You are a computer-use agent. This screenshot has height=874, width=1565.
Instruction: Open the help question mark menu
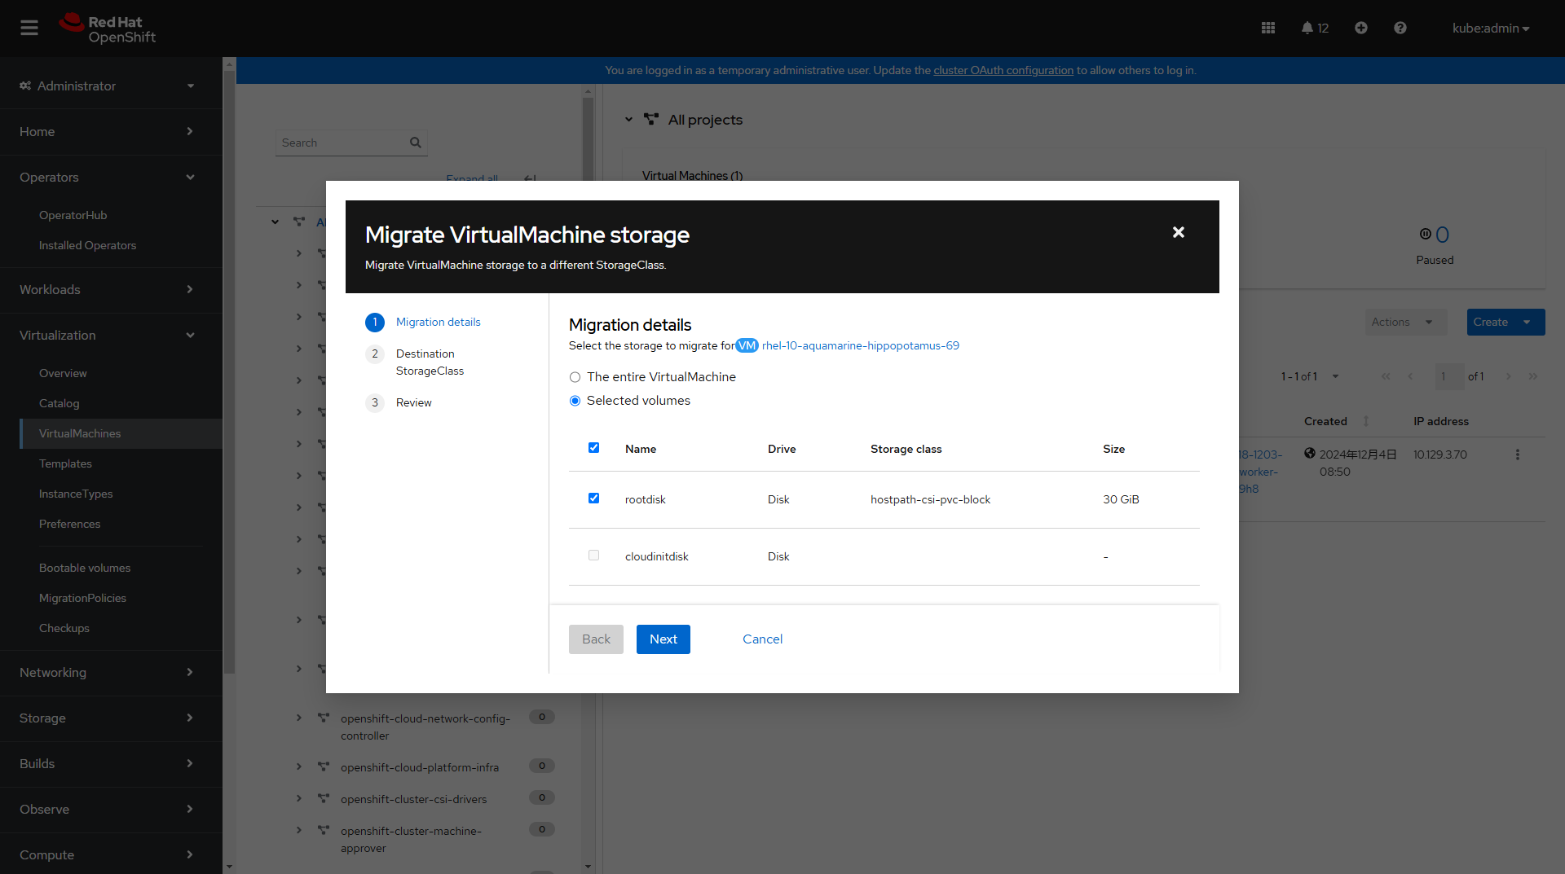click(1400, 28)
